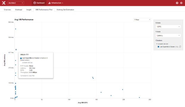Image resolution: width=185 pixels, height=107 pixels.
Task: Click the refresh icon beside Lab SuperMicro Cluster
Action: click(180, 47)
